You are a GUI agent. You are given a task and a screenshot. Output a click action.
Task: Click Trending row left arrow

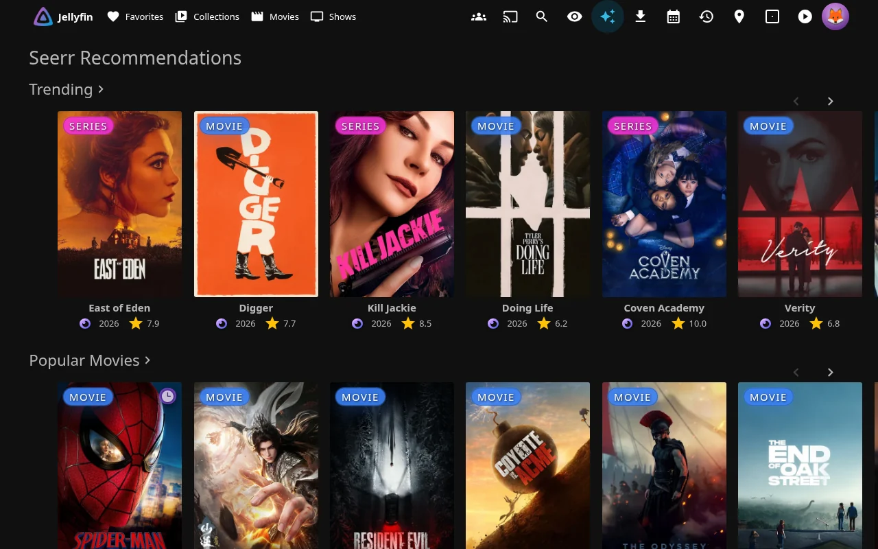[796, 101]
